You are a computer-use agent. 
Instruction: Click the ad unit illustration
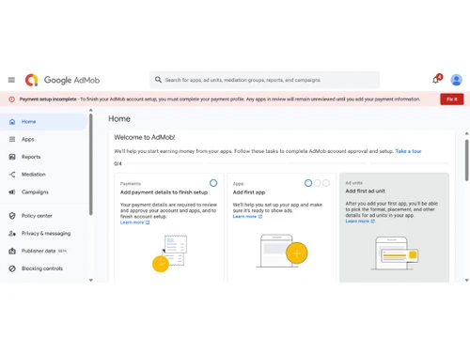395,253
